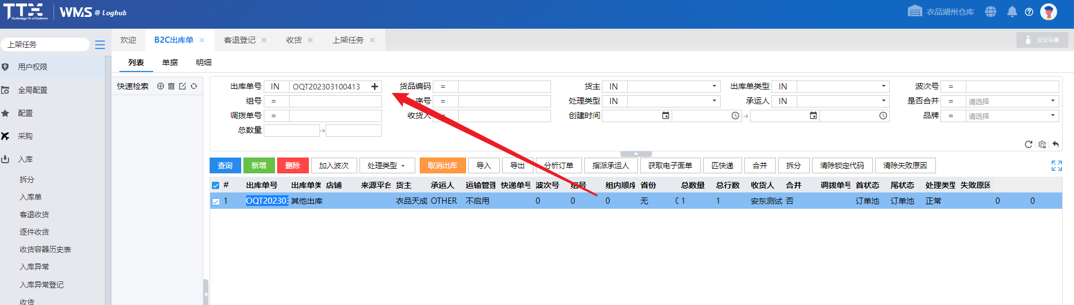
Task: Click the notification bell icon
Action: pos(1012,12)
